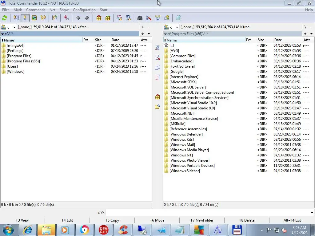
Task: Open the URL new FTP connection icon
Action: (x=128, y=18)
